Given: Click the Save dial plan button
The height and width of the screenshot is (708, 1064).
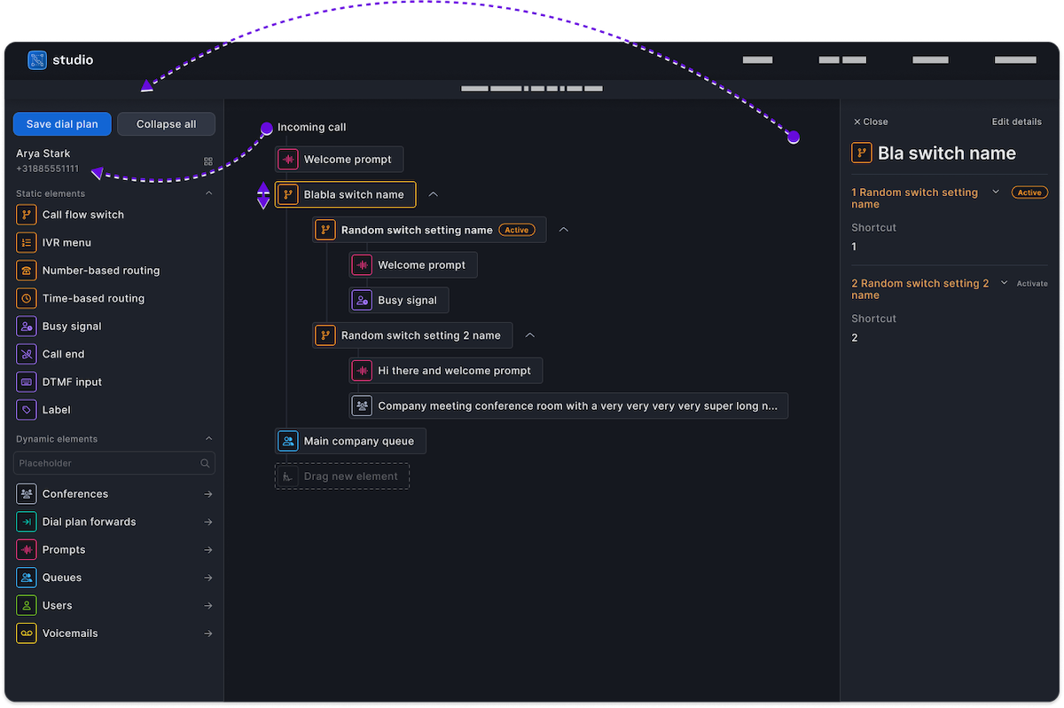Looking at the screenshot, I should [62, 123].
